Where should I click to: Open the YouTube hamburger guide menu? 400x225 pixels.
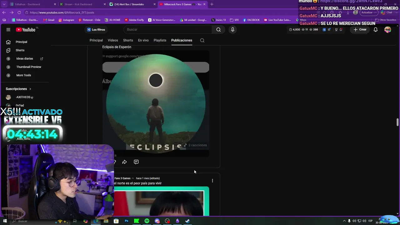tap(8, 30)
